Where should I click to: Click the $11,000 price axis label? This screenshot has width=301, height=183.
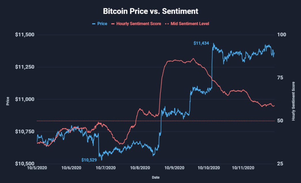(24, 99)
